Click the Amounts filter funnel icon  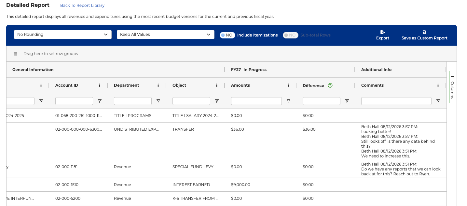click(288, 101)
